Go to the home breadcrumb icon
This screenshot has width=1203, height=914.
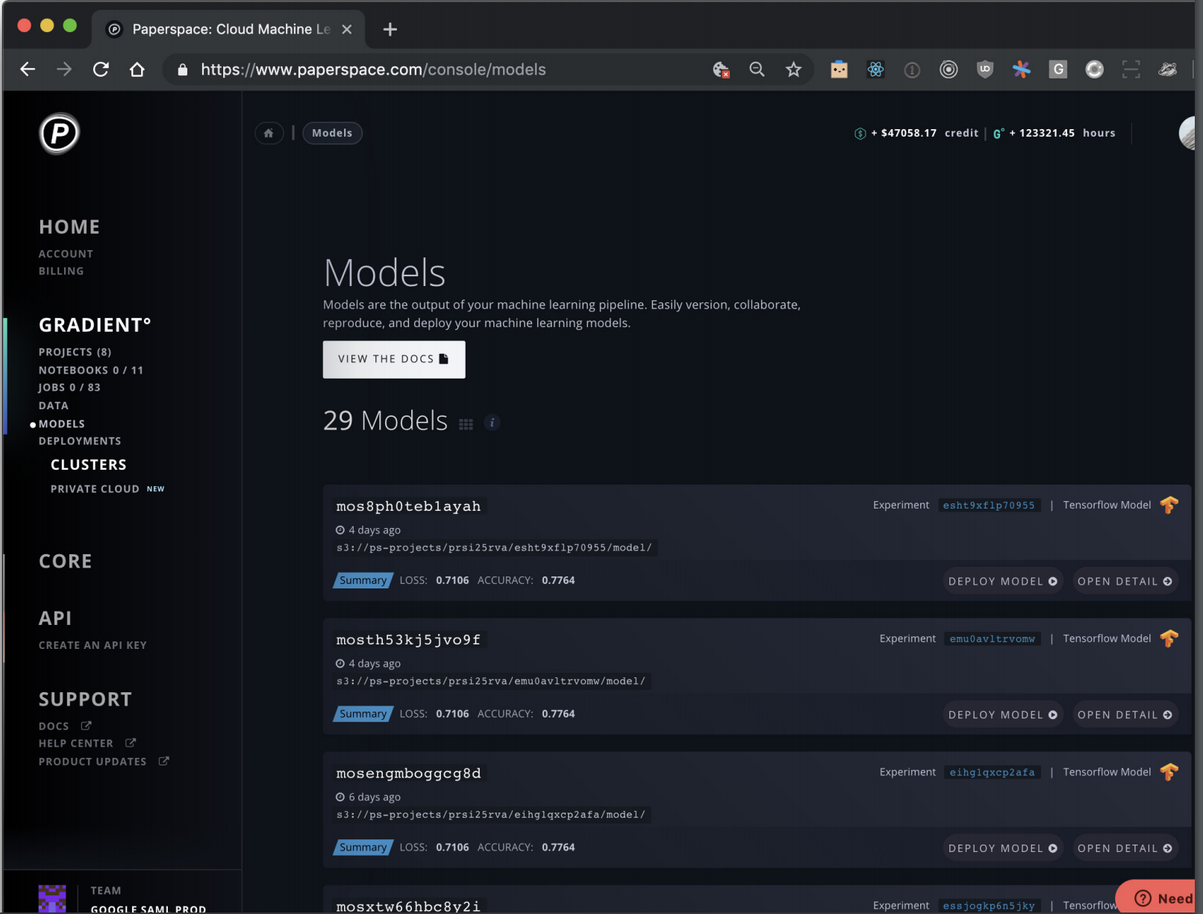(x=269, y=133)
